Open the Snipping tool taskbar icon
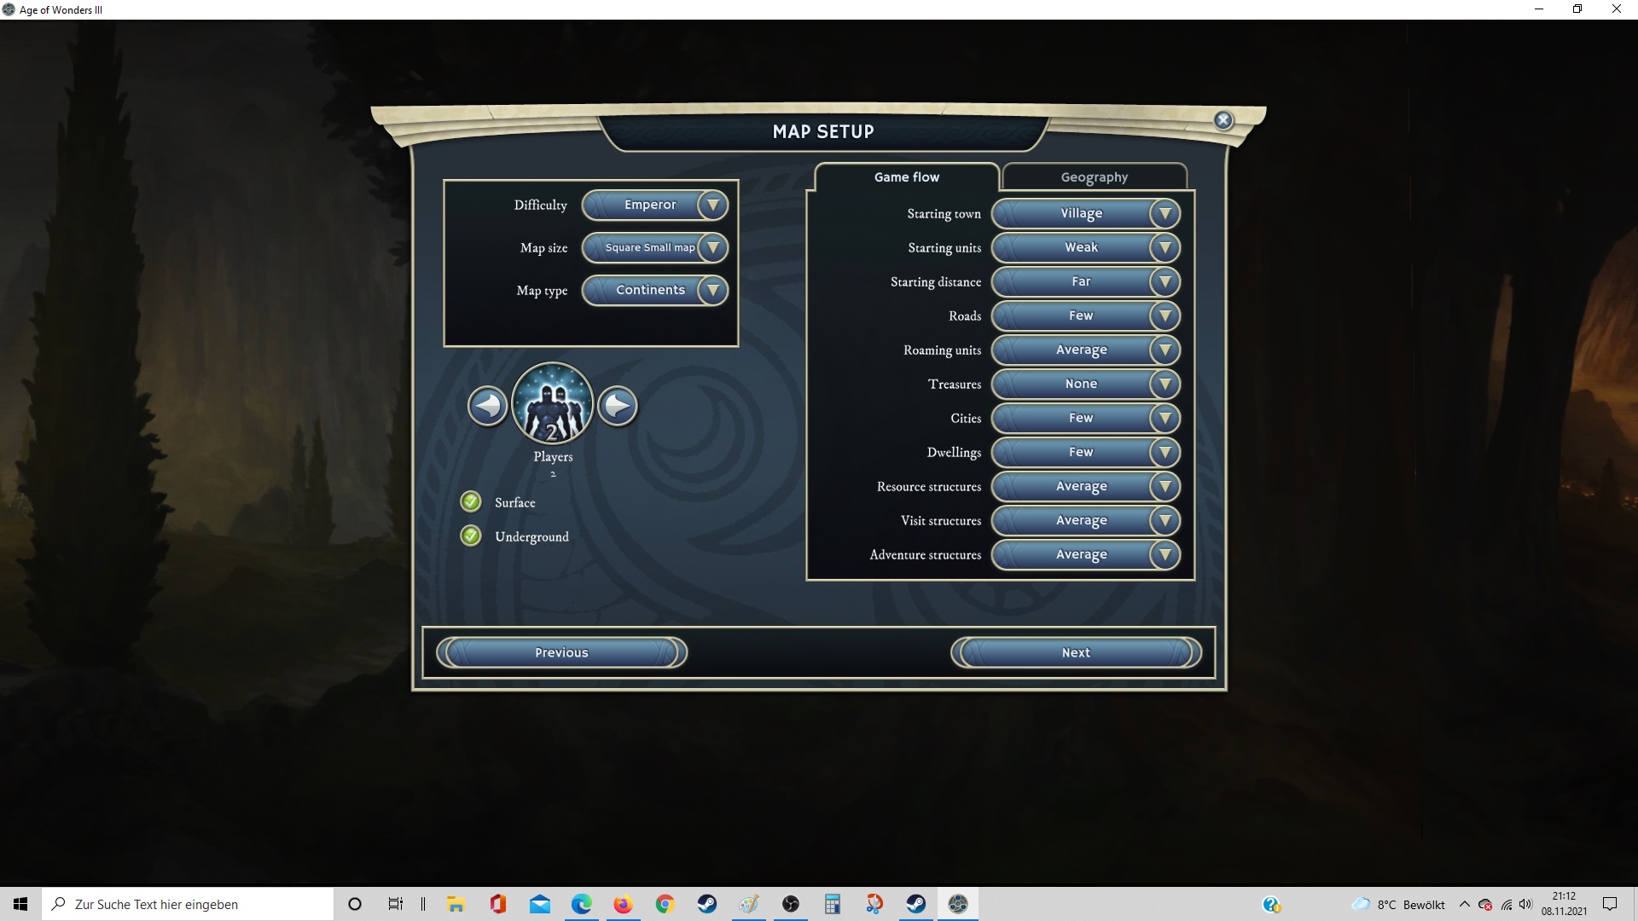 (874, 904)
